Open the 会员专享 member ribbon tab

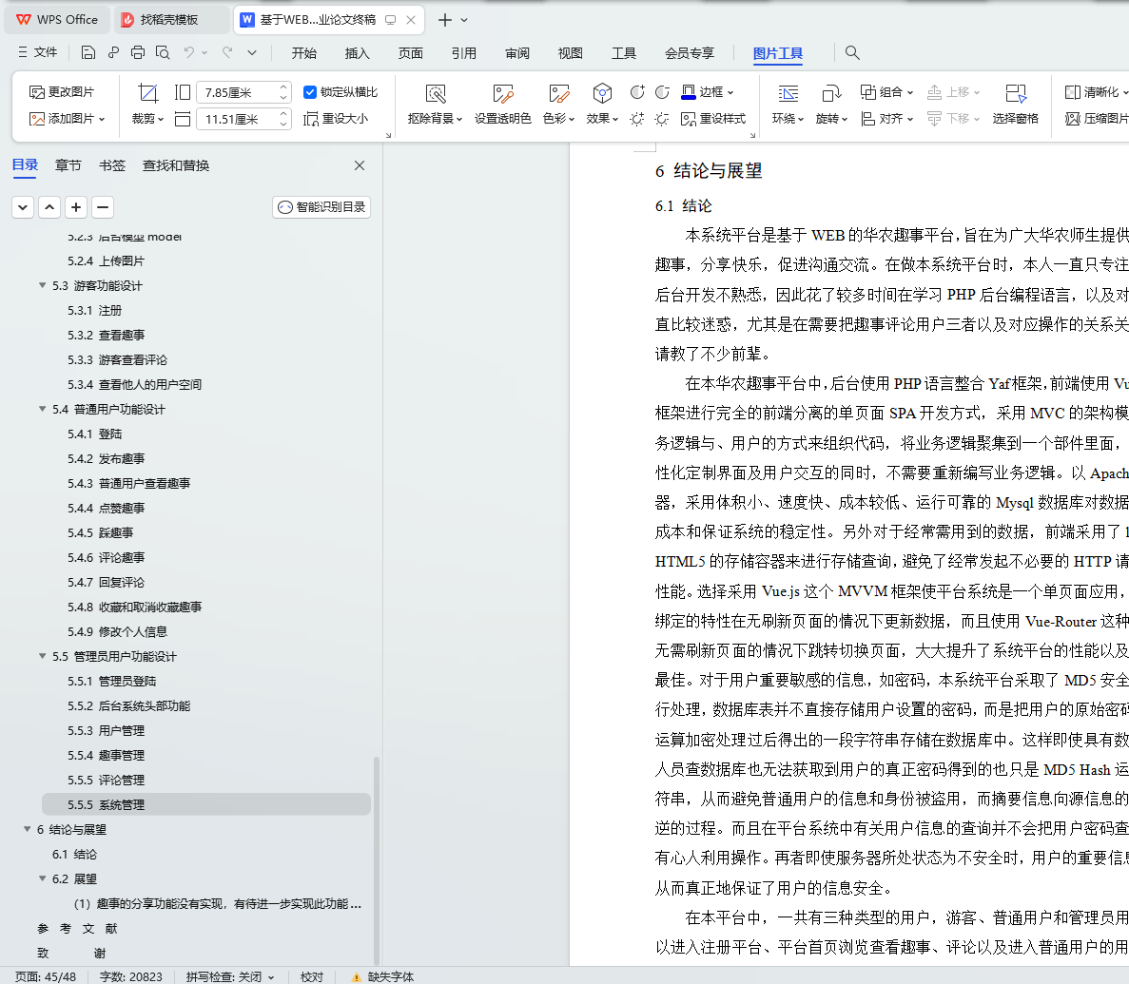tap(690, 52)
